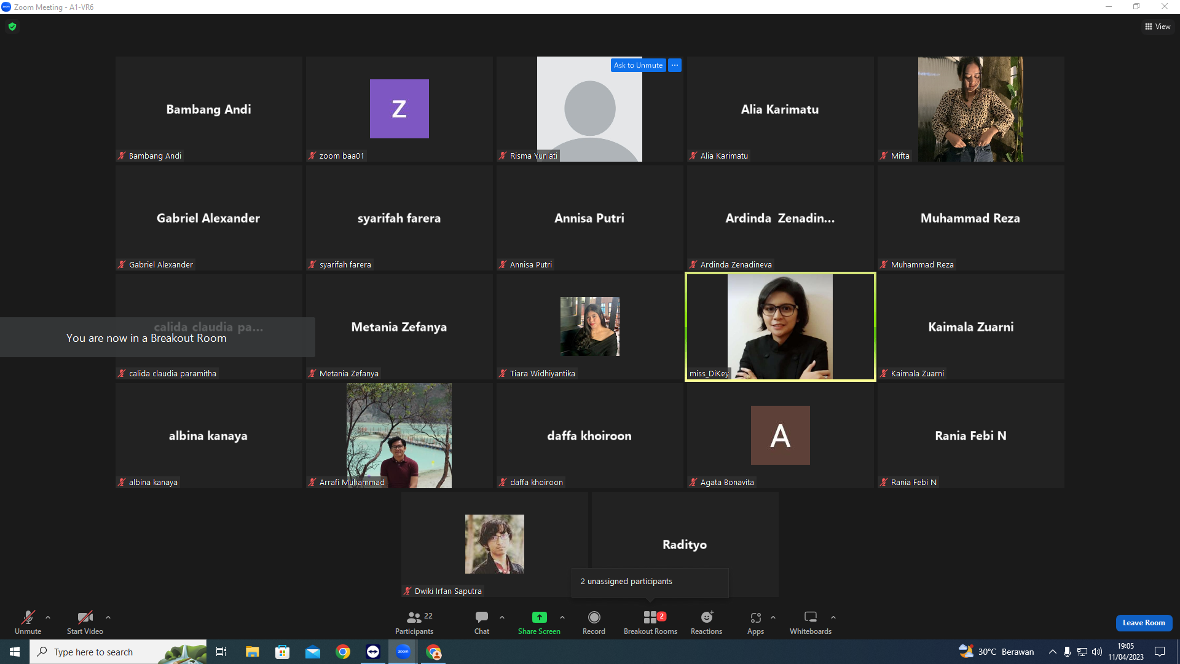This screenshot has height=664, width=1180.
Task: Show hidden system tray icons
Action: 1053,652
